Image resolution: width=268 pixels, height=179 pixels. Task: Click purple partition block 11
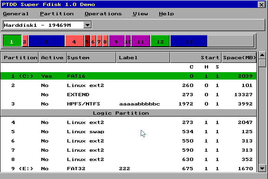140,41
